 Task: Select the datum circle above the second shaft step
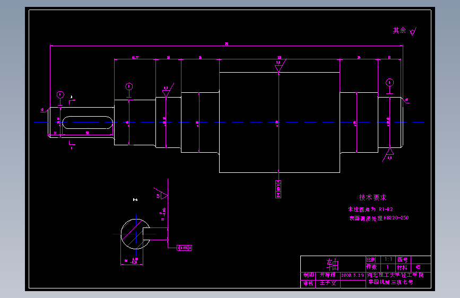129,87
